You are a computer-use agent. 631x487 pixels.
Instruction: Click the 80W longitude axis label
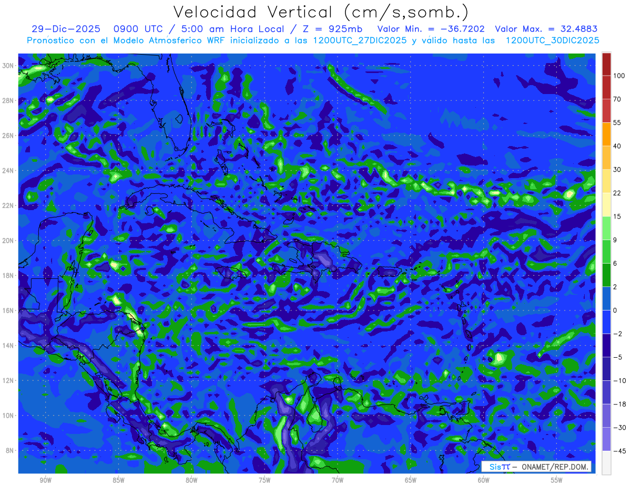click(x=191, y=480)
